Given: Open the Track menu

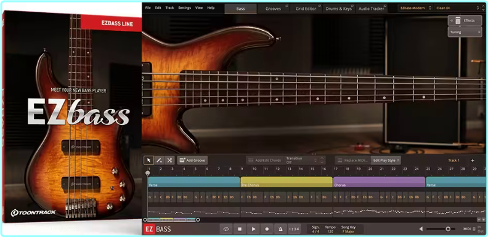Looking at the screenshot, I should click(x=169, y=8).
